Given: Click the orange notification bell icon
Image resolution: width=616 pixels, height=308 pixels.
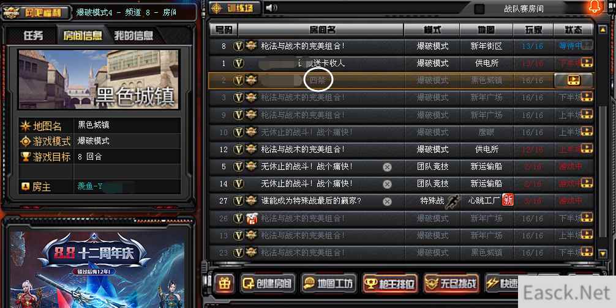Looking at the screenshot, I should pos(595,7).
